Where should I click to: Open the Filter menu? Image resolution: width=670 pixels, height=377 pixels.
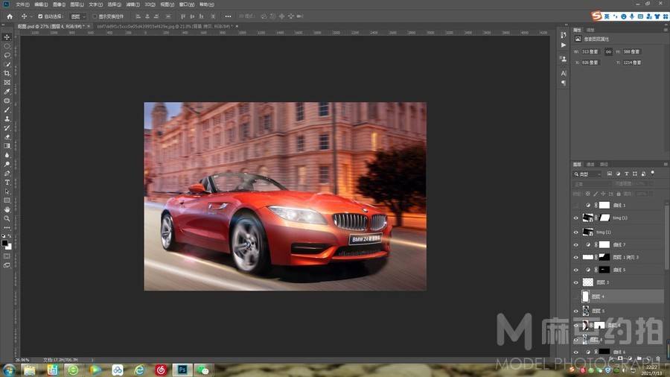point(133,4)
